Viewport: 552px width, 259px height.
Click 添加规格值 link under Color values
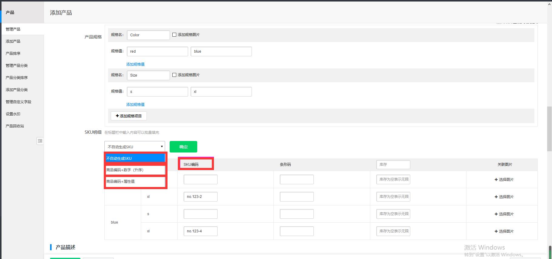[135, 64]
